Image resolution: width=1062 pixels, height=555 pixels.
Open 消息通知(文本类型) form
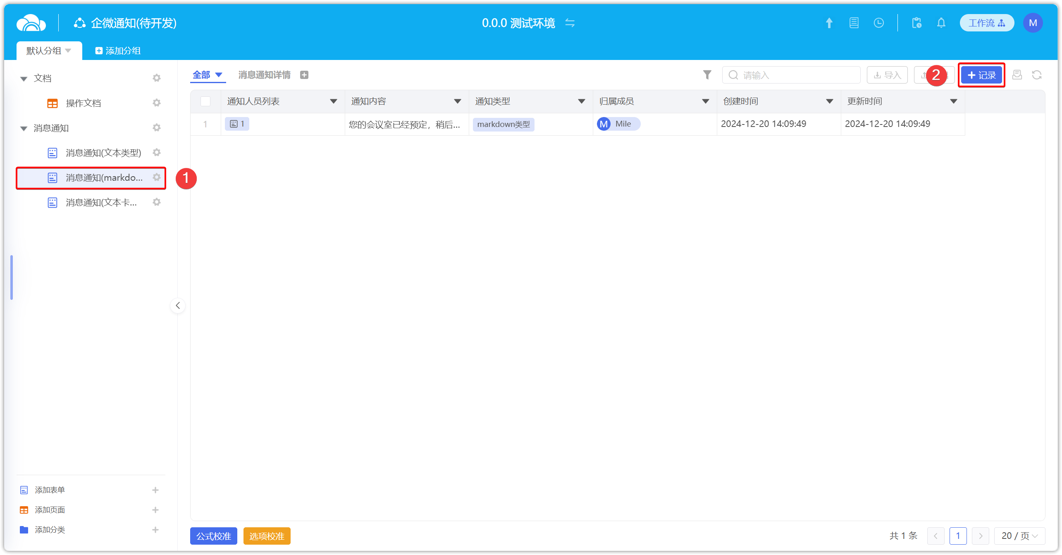click(103, 153)
